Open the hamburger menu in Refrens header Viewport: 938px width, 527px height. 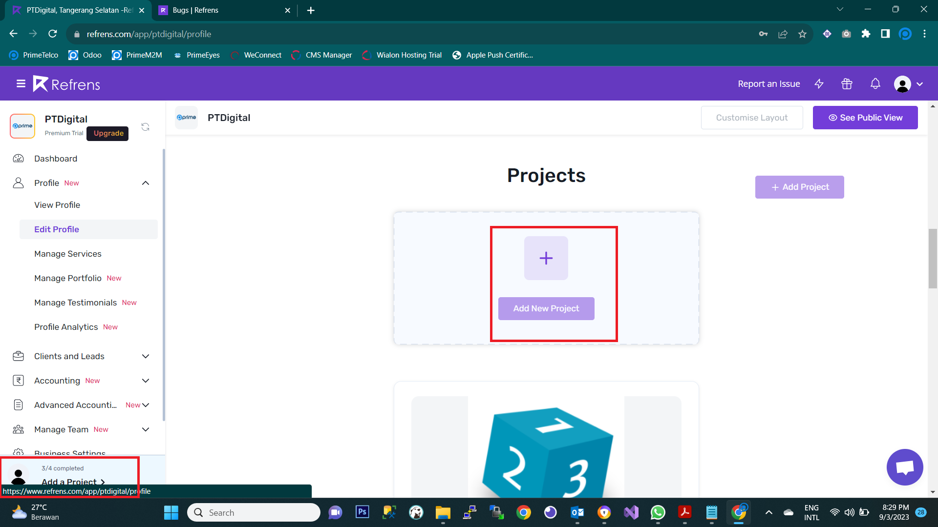(x=21, y=84)
